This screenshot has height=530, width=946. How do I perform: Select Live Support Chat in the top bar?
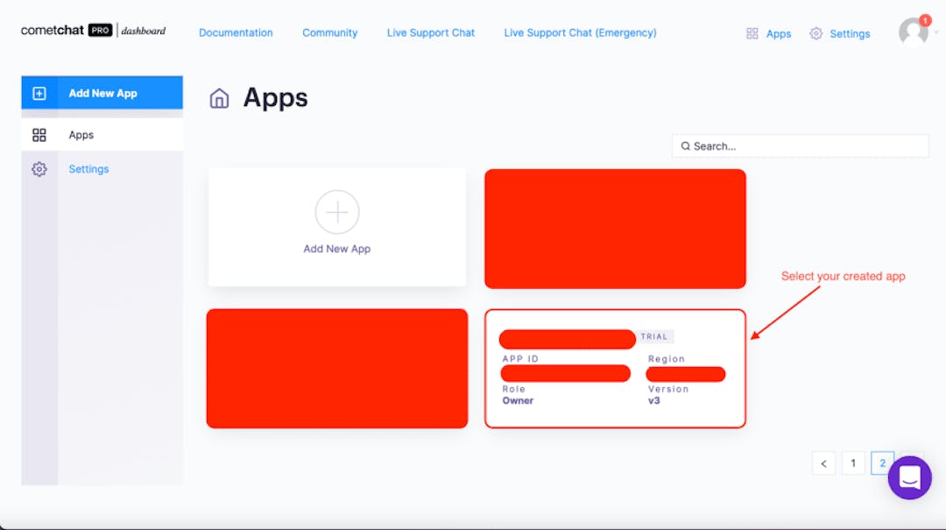tap(430, 32)
